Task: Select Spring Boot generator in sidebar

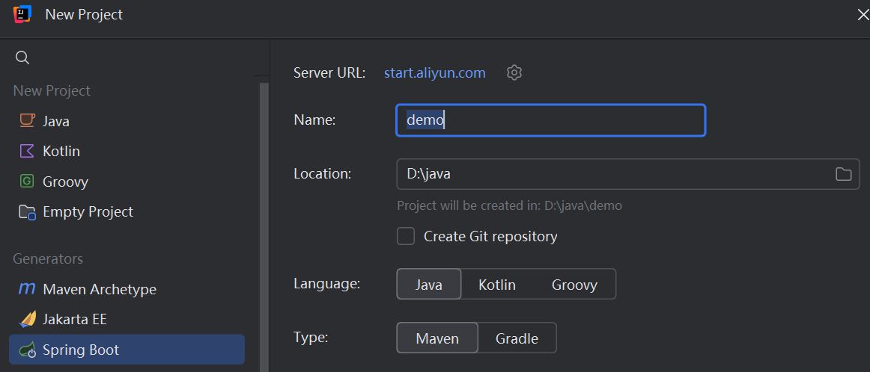Action: (127, 350)
